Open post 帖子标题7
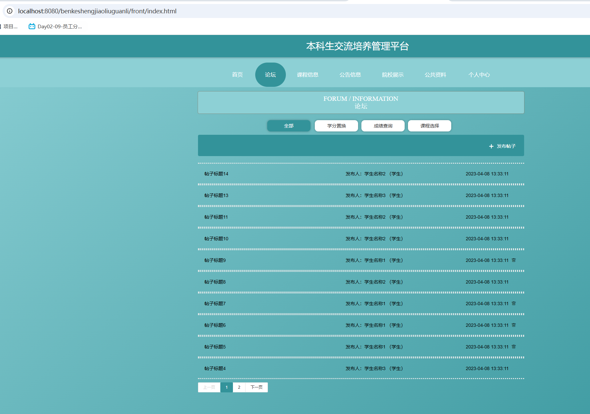The width and height of the screenshot is (590, 414). point(215,304)
